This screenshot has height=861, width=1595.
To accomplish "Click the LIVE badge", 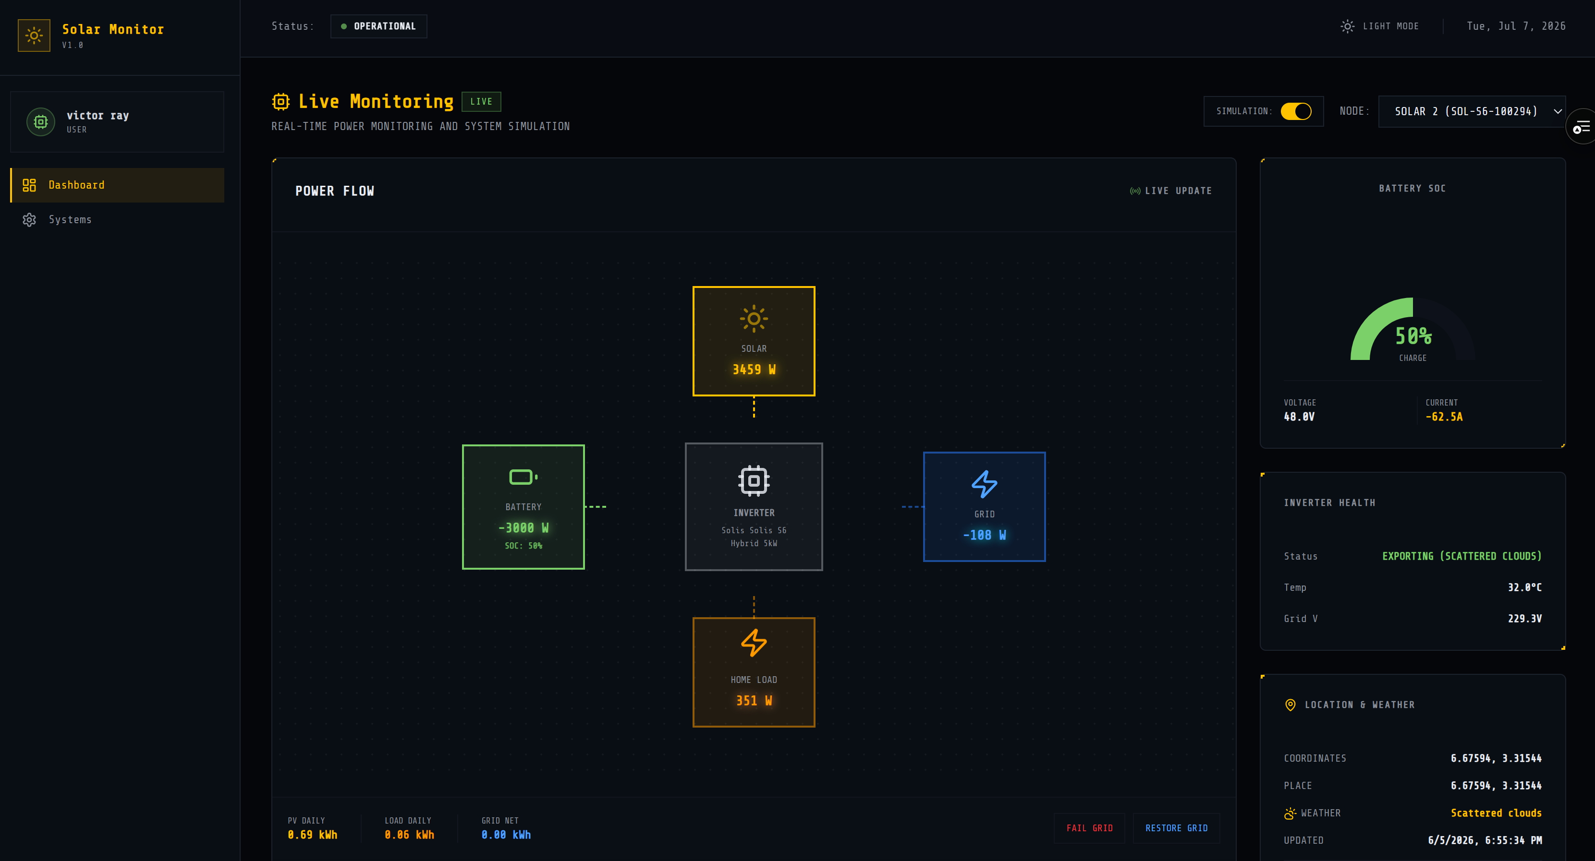I will (x=481, y=101).
